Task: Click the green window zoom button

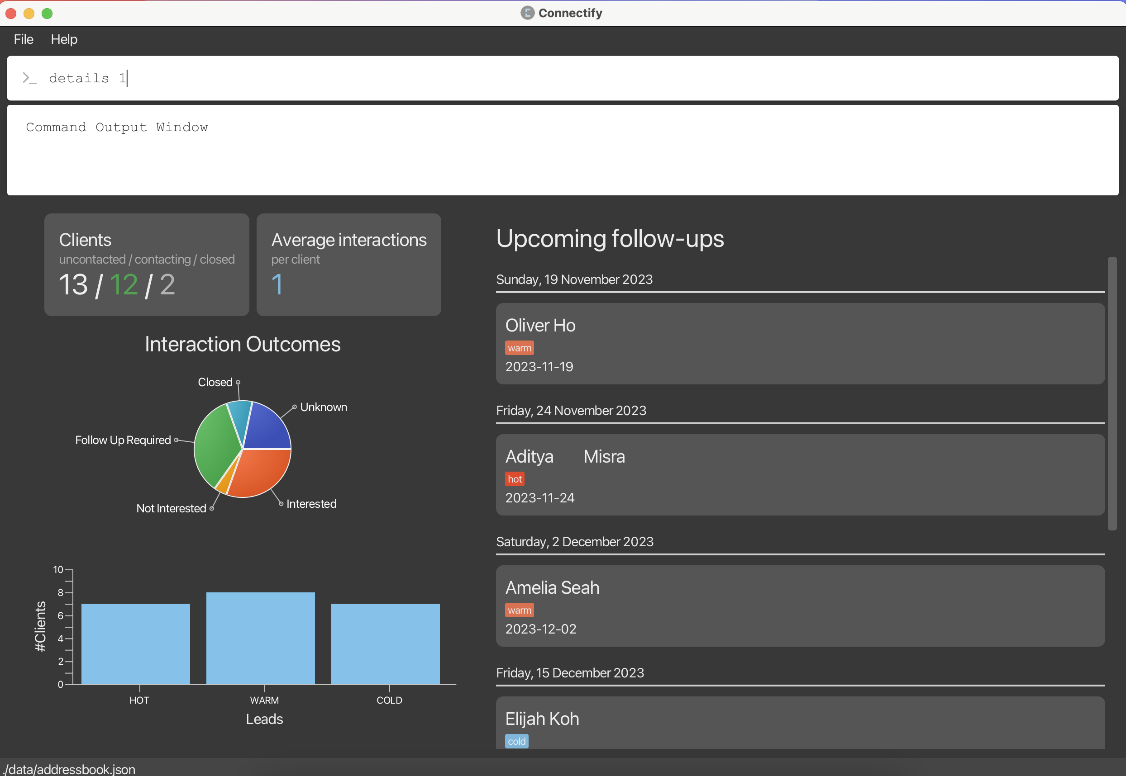Action: click(x=47, y=14)
